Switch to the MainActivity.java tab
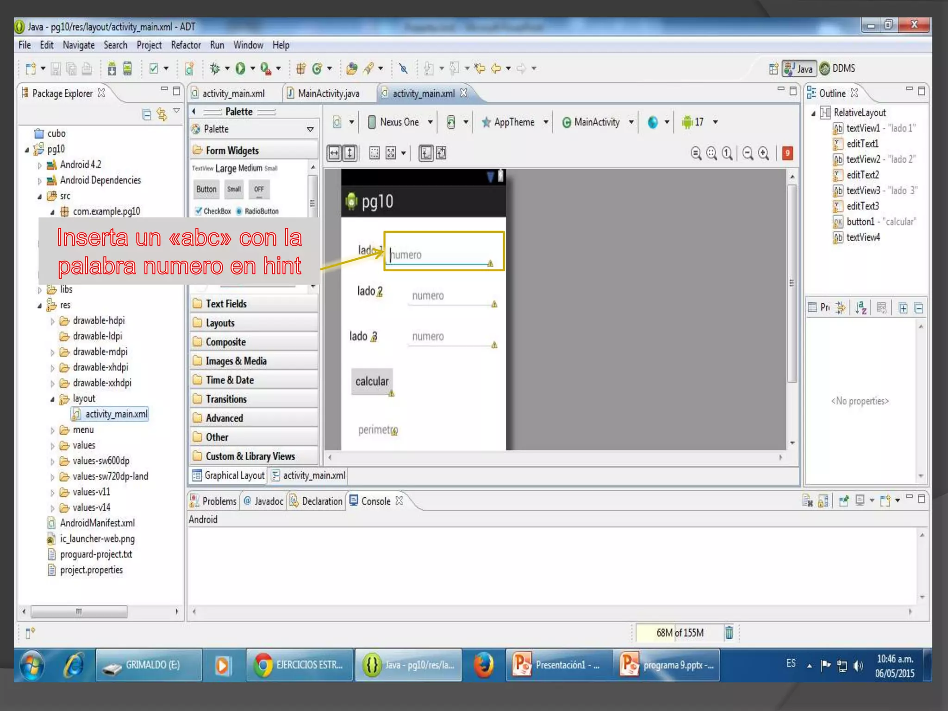Image resolution: width=948 pixels, height=711 pixels. point(328,94)
